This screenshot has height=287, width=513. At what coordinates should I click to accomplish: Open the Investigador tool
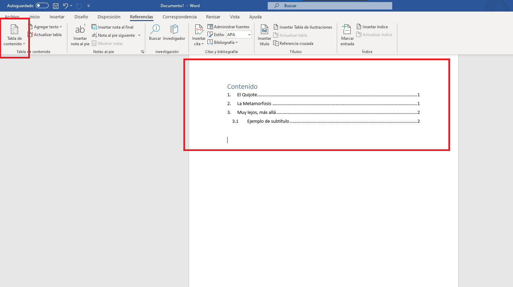174,33
